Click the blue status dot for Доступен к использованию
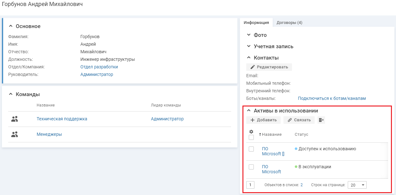396x195 pixels. (296, 149)
